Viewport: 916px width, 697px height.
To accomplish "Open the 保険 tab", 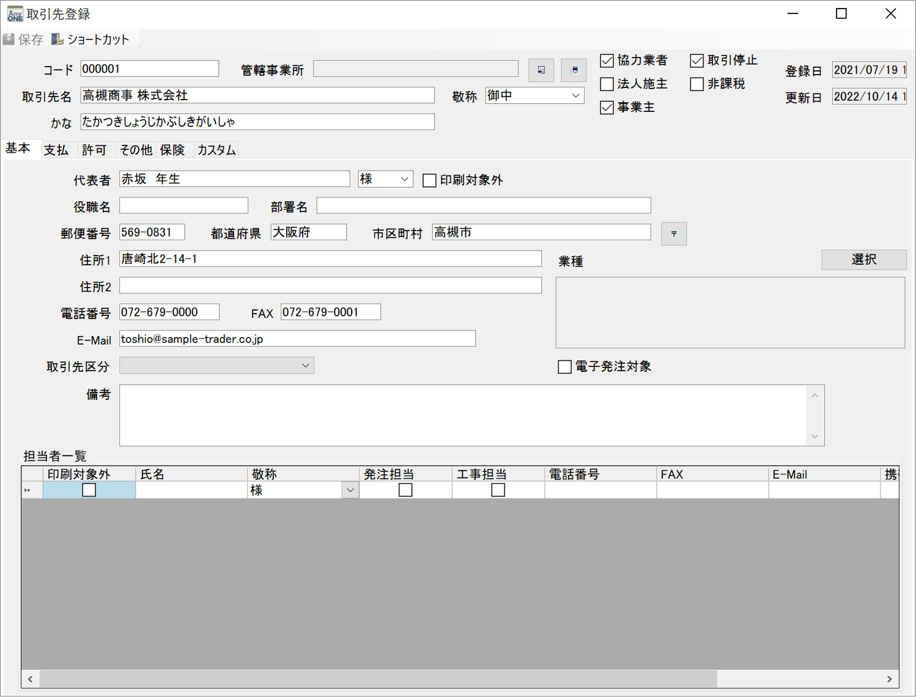I will [x=172, y=150].
